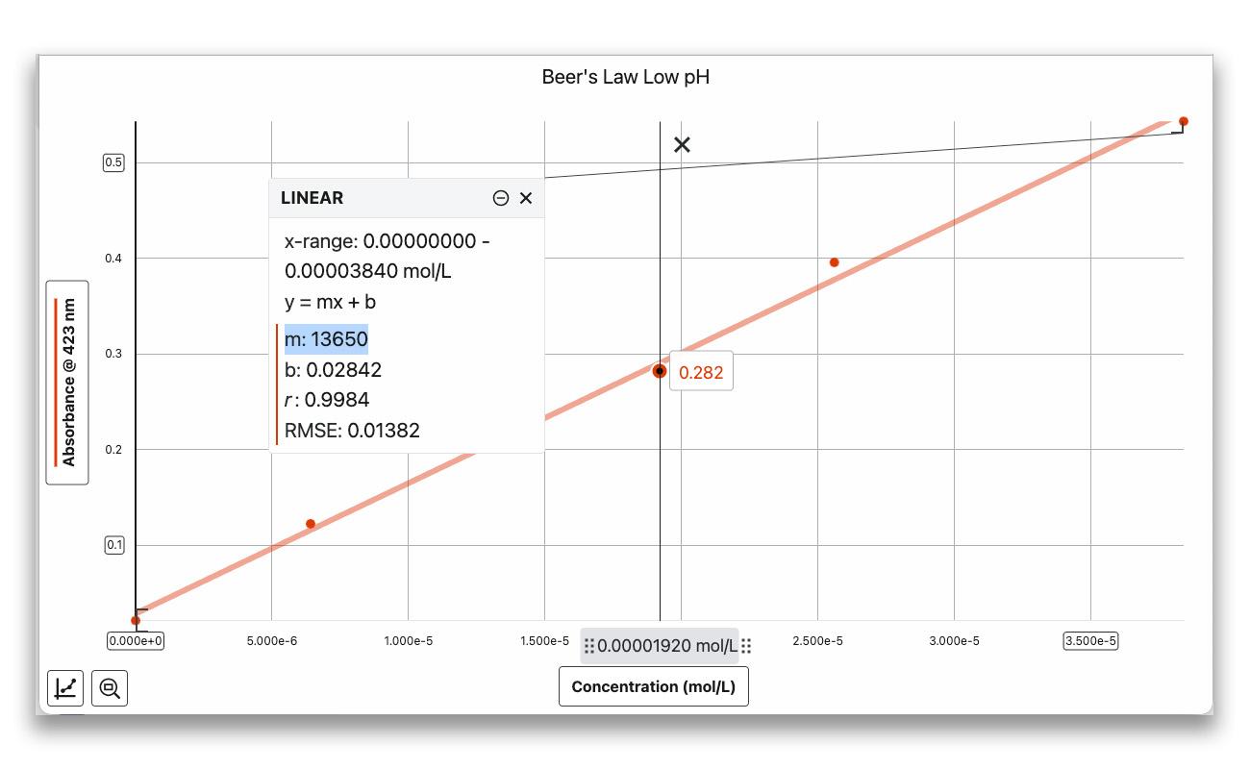Click the 0.00001920 mol/L examine position label
This screenshot has height=769, width=1250.
666,646
